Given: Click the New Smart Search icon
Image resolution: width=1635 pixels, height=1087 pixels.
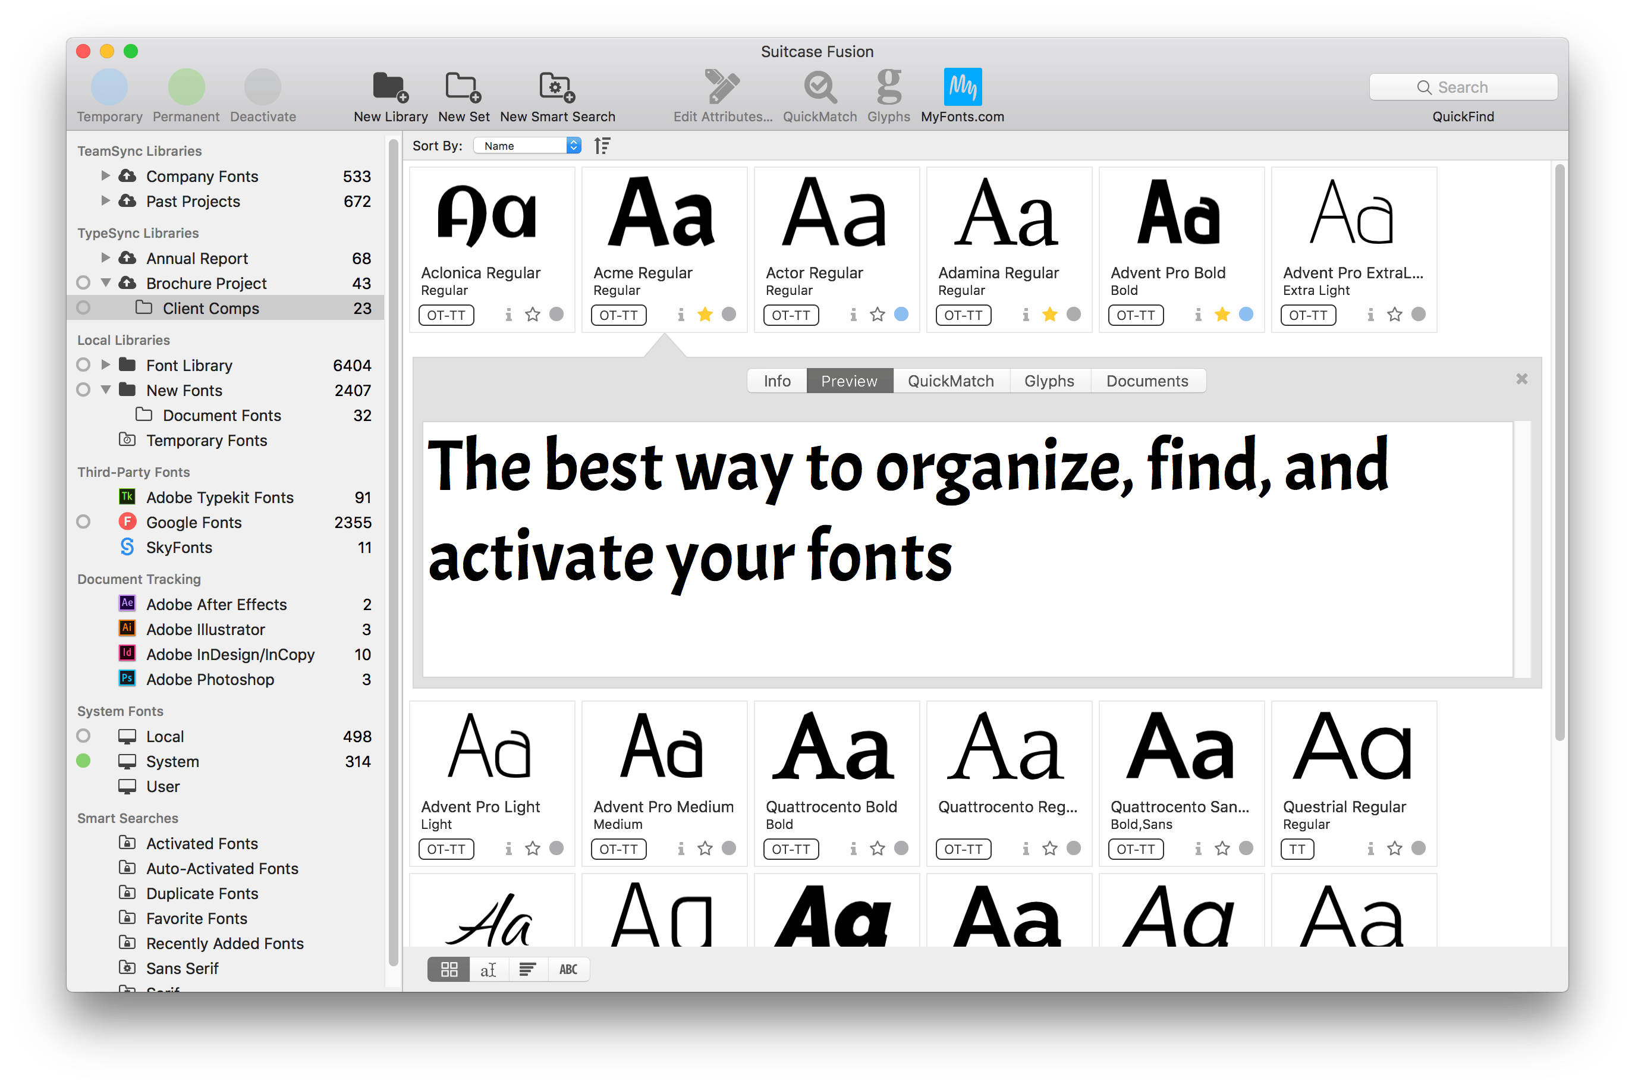Looking at the screenshot, I should [x=556, y=87].
